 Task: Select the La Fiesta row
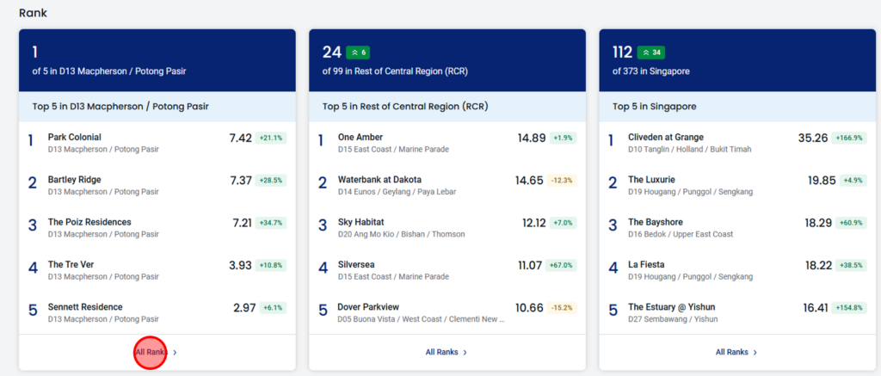coord(737,270)
